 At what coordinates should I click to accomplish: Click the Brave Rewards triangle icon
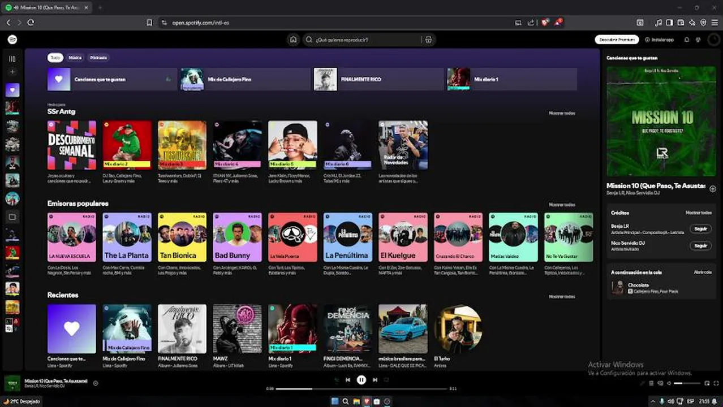click(x=558, y=23)
